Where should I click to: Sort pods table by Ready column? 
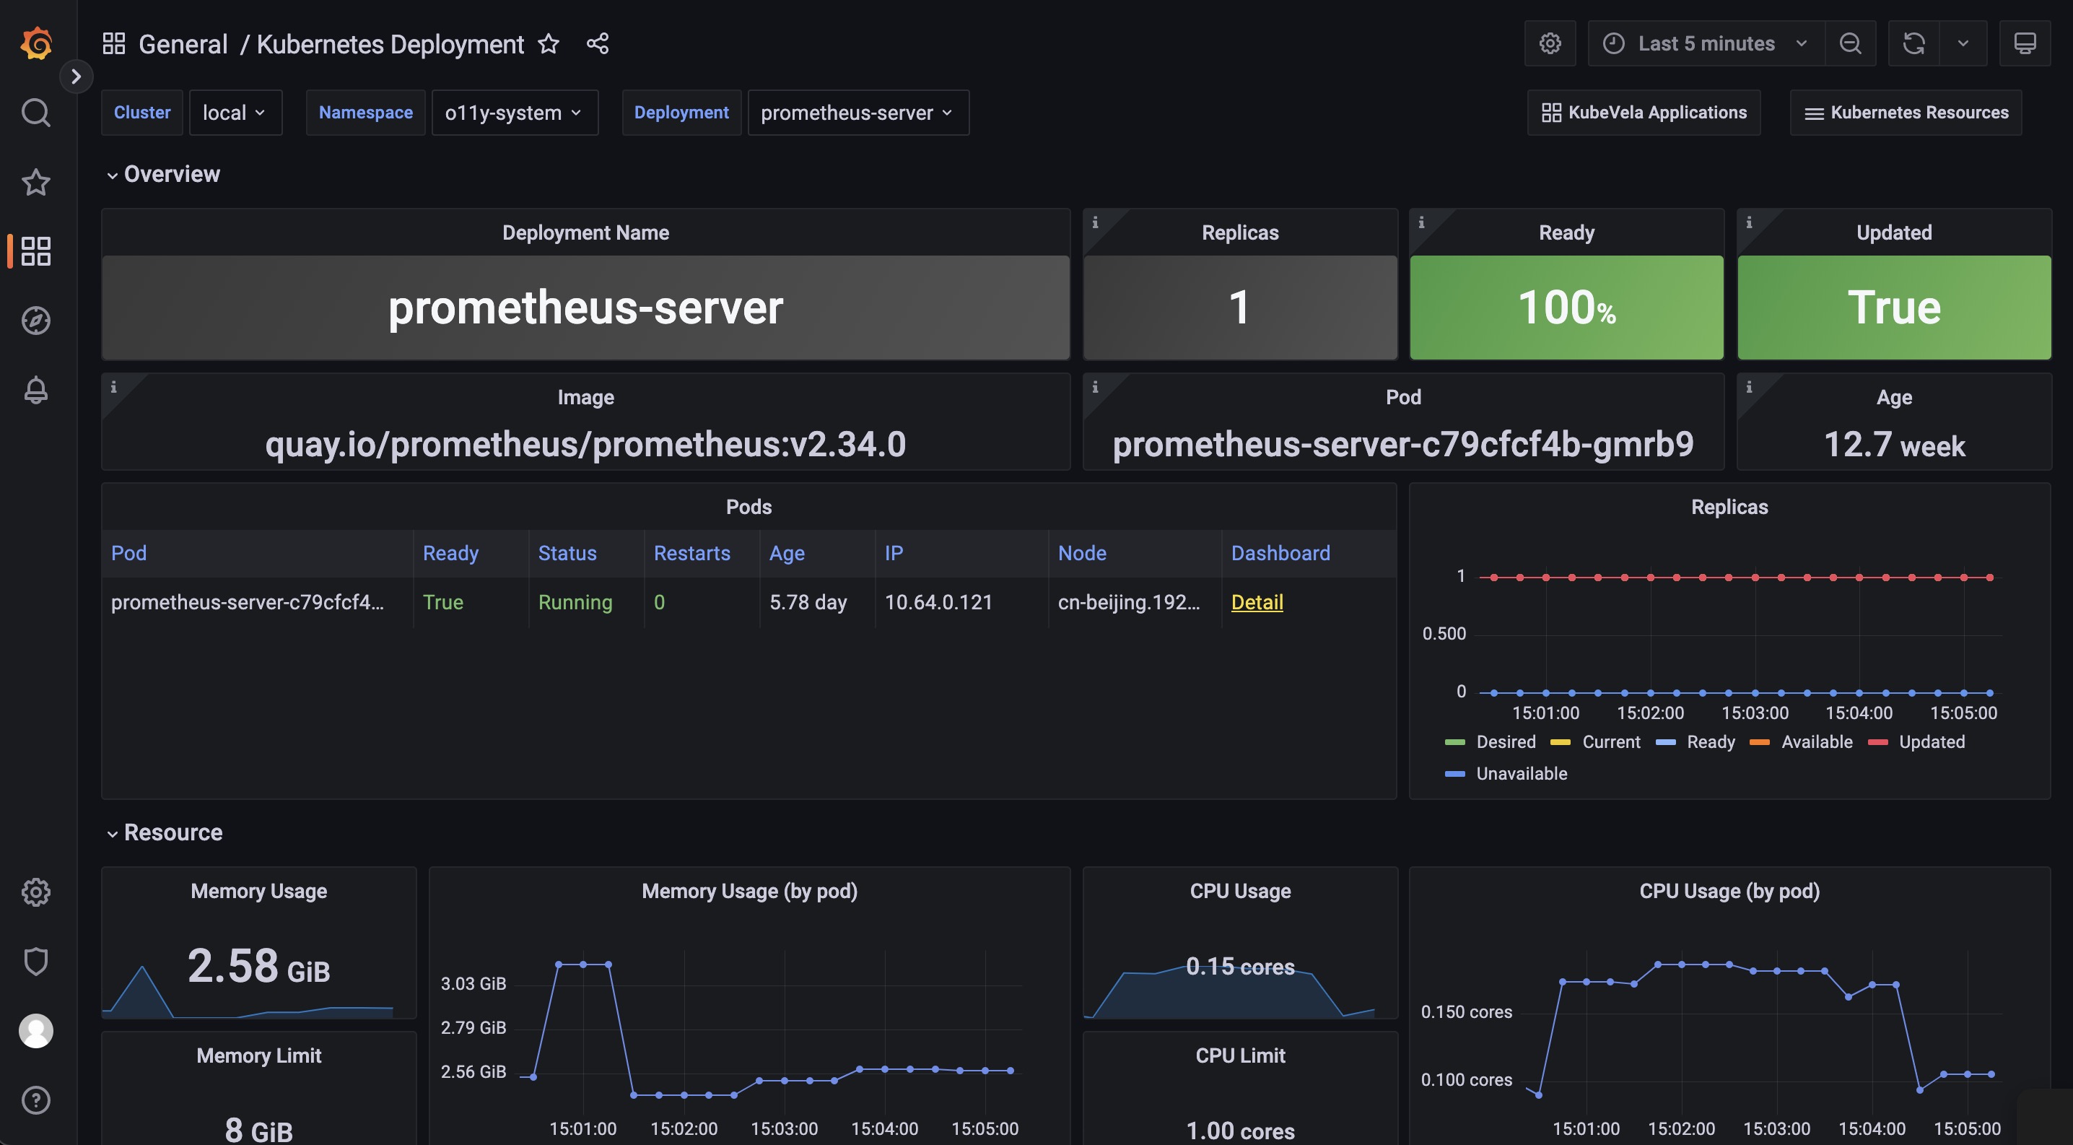[x=450, y=553]
